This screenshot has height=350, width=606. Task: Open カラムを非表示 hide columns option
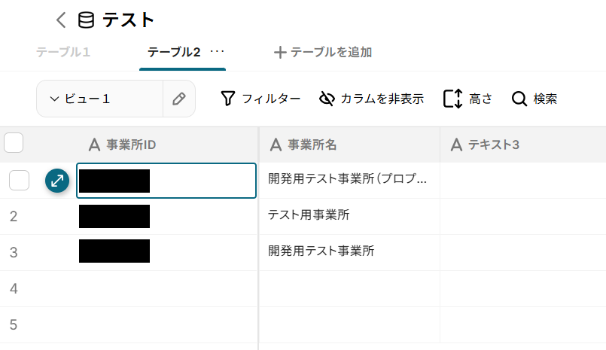pyautogui.click(x=372, y=99)
